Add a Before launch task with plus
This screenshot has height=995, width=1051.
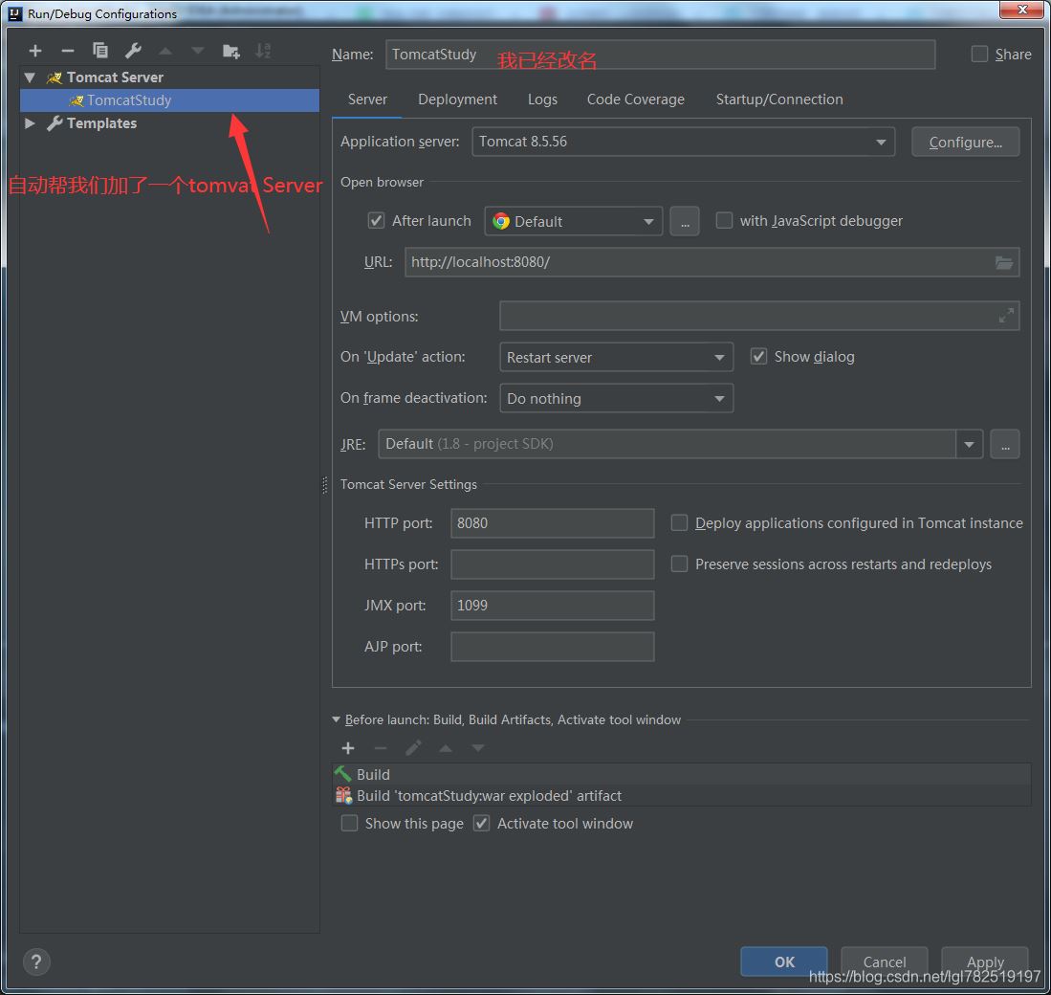pyautogui.click(x=348, y=748)
